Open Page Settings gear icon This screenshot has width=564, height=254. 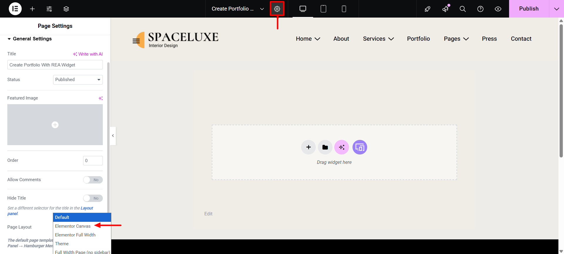click(x=277, y=9)
